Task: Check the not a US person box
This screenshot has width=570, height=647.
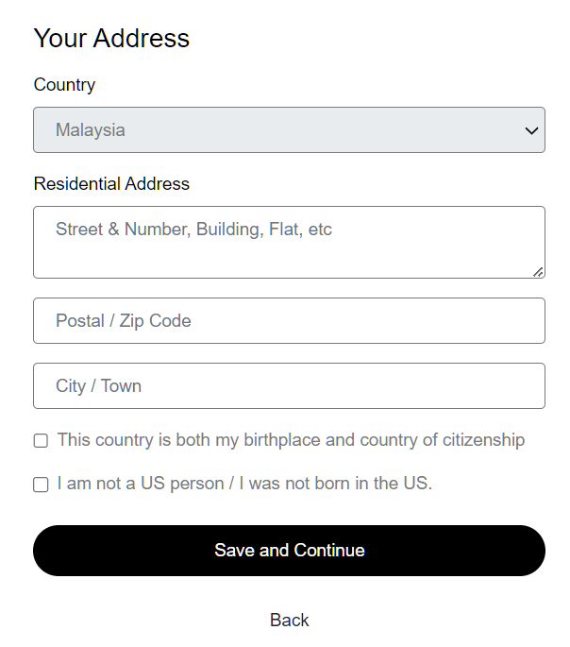Action: 41,485
